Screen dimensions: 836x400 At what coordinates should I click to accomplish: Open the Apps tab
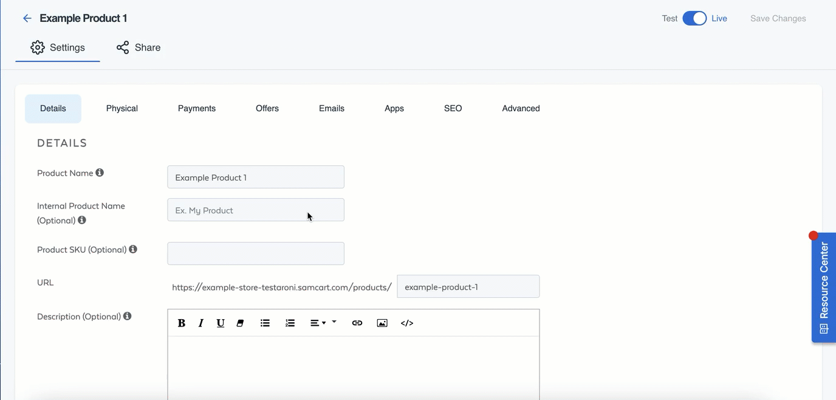tap(394, 108)
